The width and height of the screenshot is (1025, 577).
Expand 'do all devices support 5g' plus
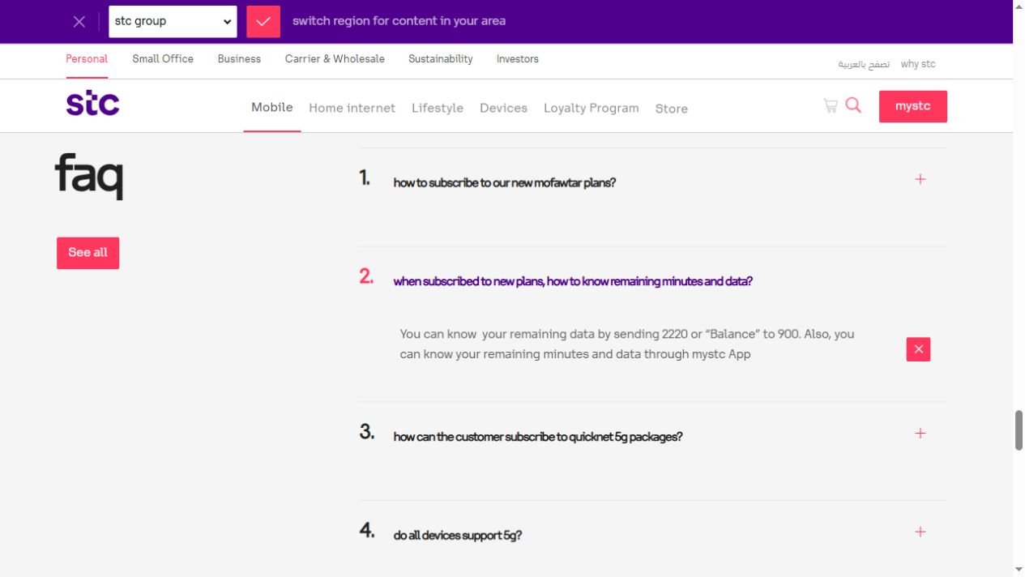click(920, 532)
